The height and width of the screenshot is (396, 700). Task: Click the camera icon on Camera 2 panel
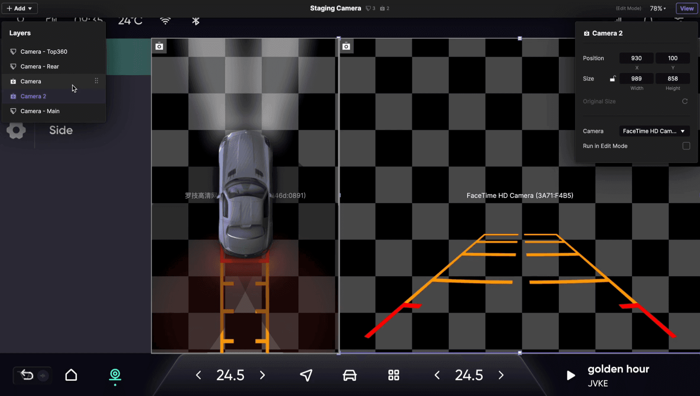587,32
